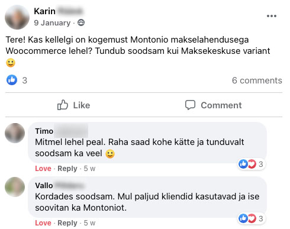290x229 pixels.
Task: Reply to Vallo's comment
Action: [x=67, y=223]
